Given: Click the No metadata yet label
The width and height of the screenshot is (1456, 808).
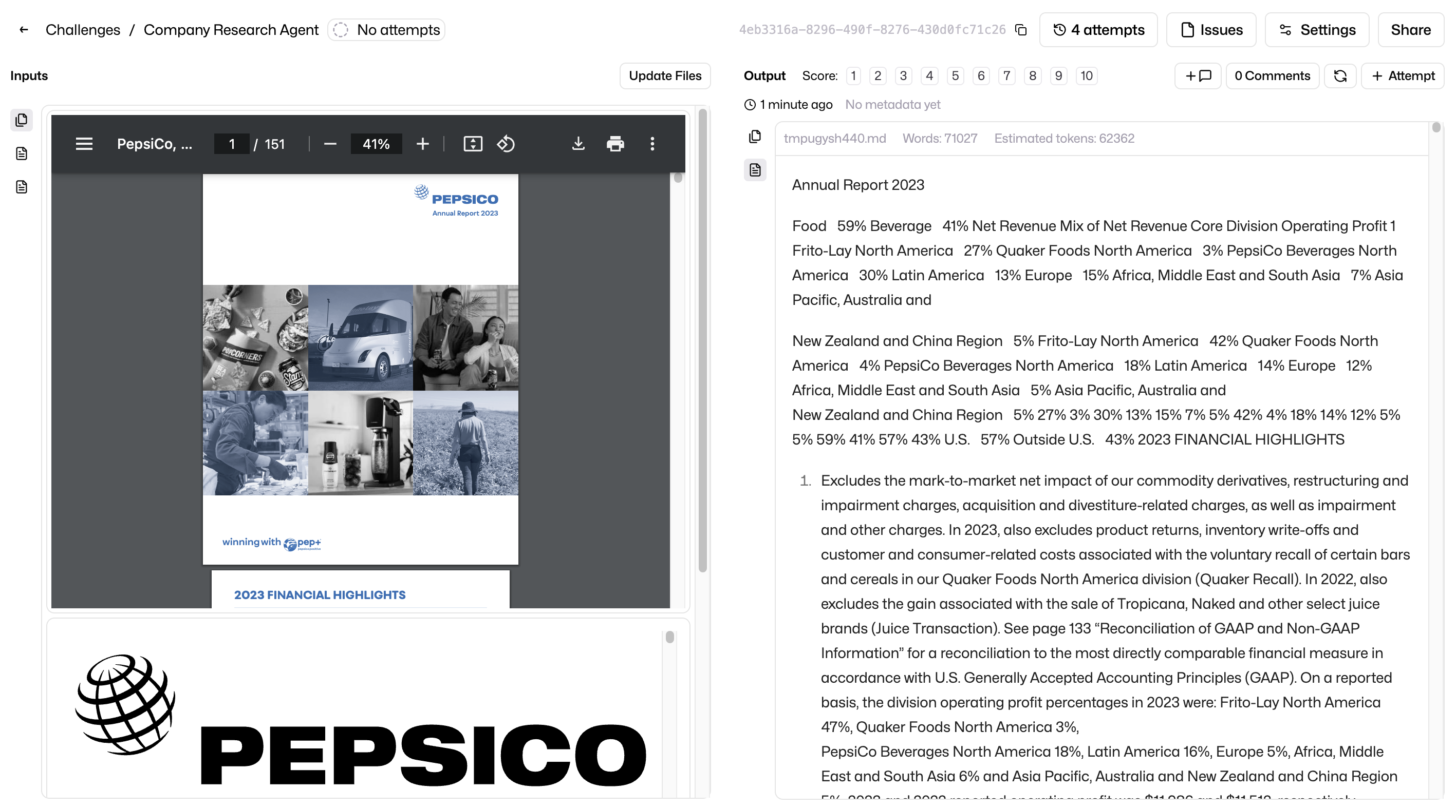Looking at the screenshot, I should click(x=892, y=104).
